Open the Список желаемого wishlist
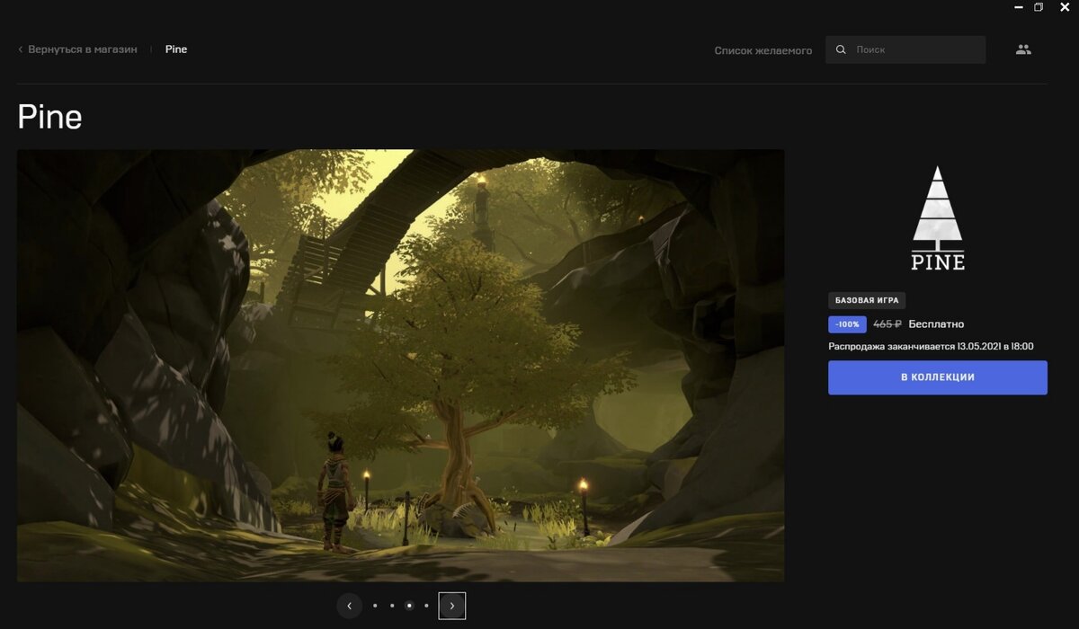This screenshot has height=629, width=1079. point(762,50)
